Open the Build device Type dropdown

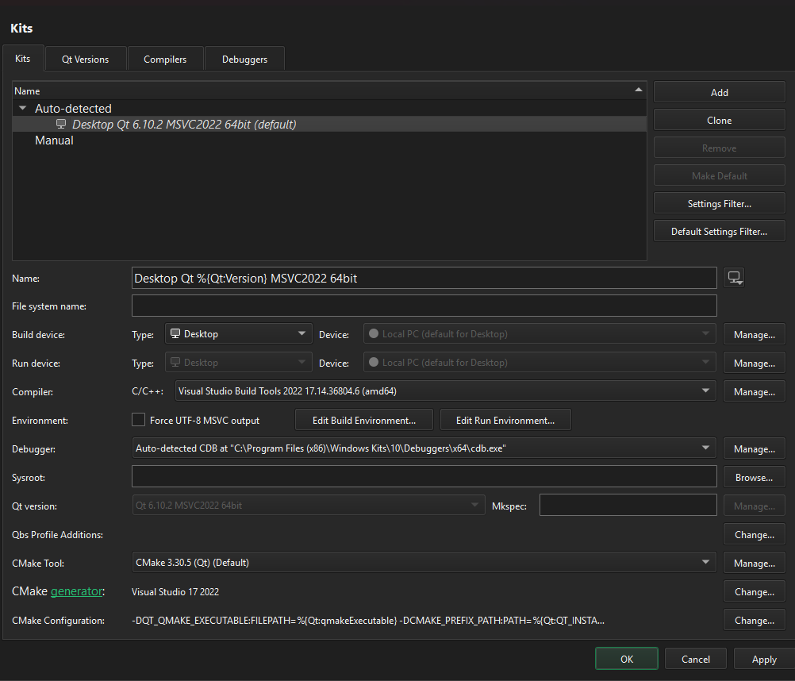(238, 334)
